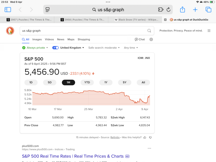The height and width of the screenshot is (162, 216).
Task: Open the Safe search: moderate dropdown
Action: click(104, 48)
